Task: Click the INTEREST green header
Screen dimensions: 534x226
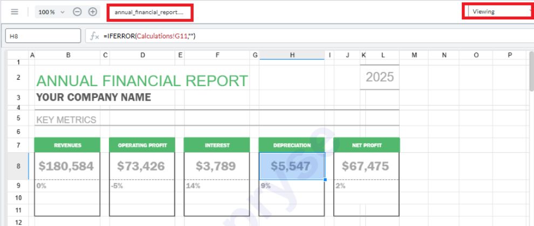Action: [217, 145]
